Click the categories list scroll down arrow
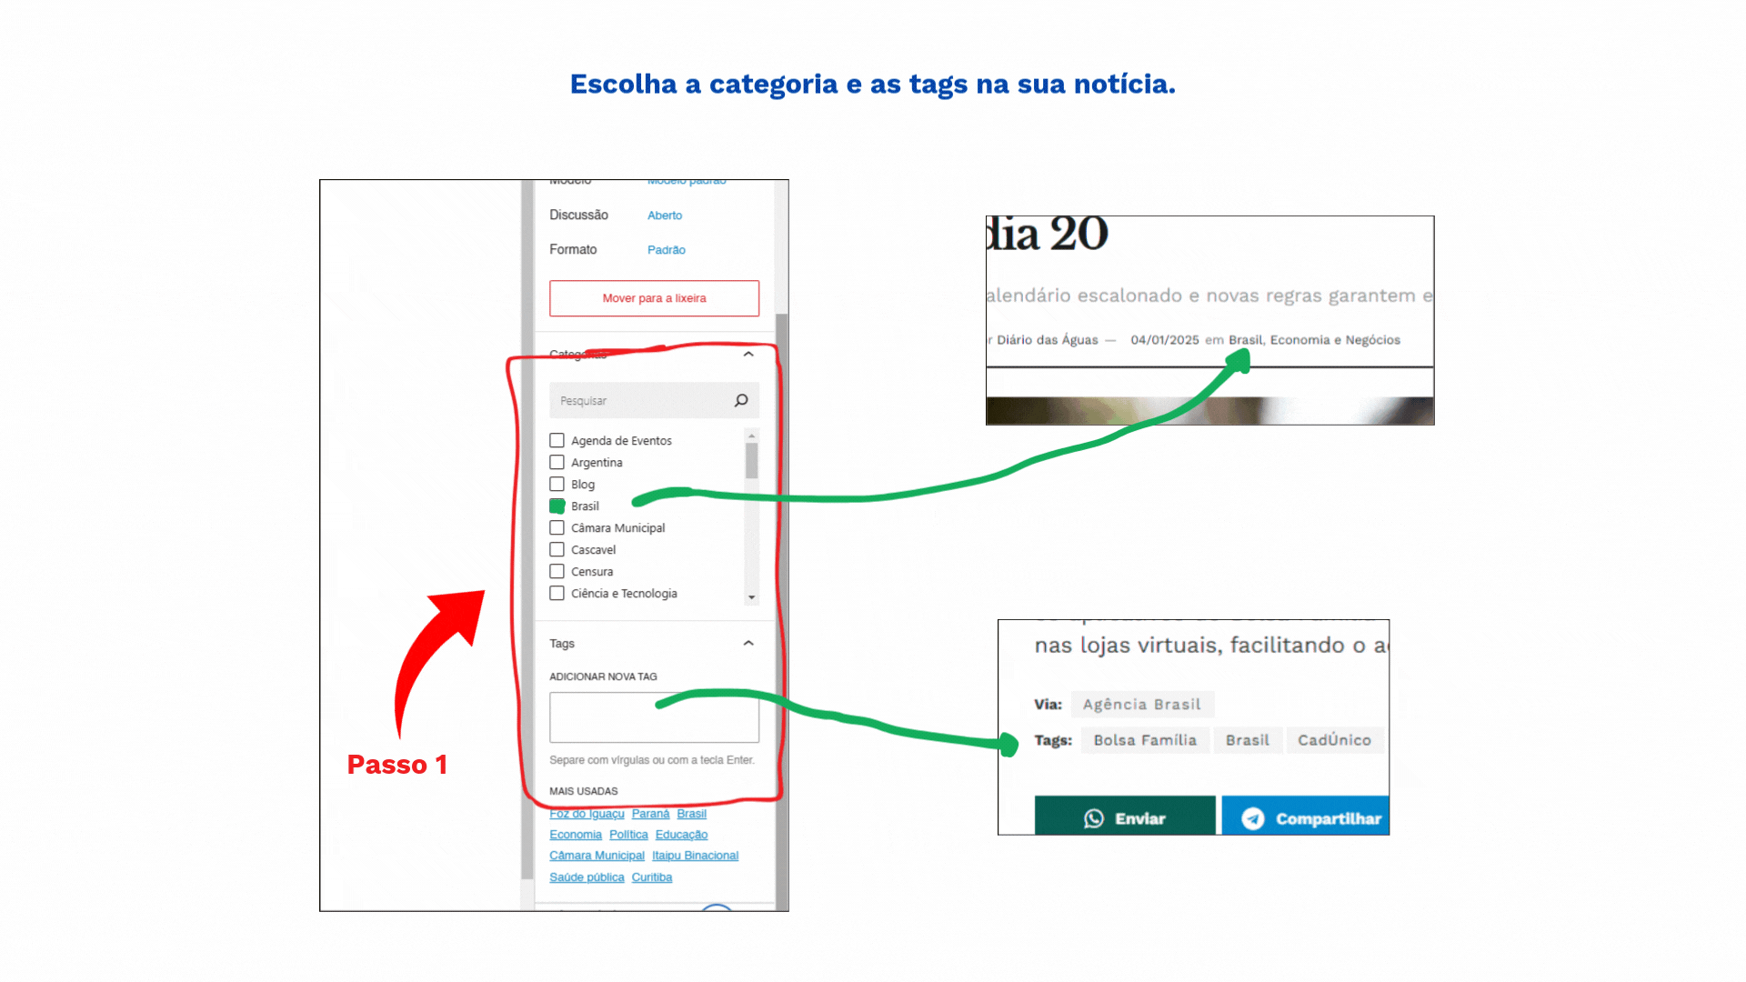 tap(752, 597)
